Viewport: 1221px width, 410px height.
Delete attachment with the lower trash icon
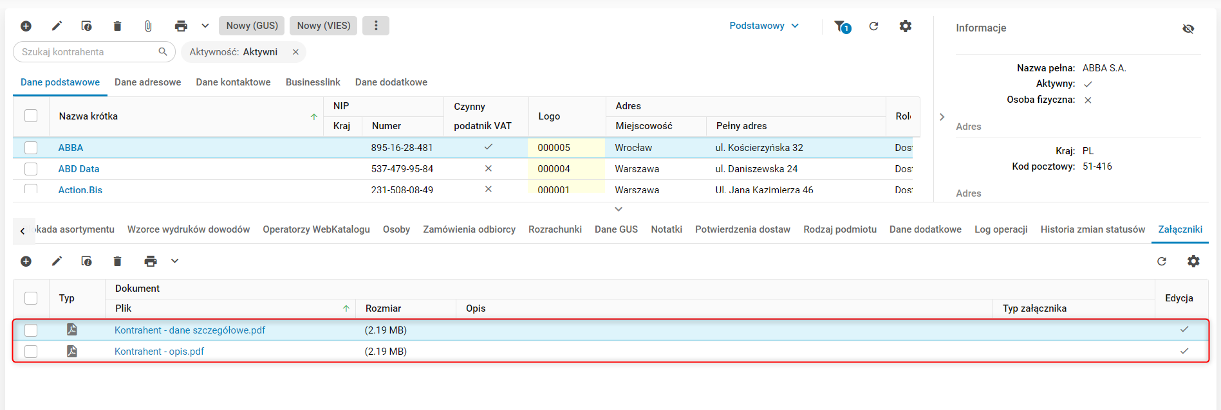[117, 261]
